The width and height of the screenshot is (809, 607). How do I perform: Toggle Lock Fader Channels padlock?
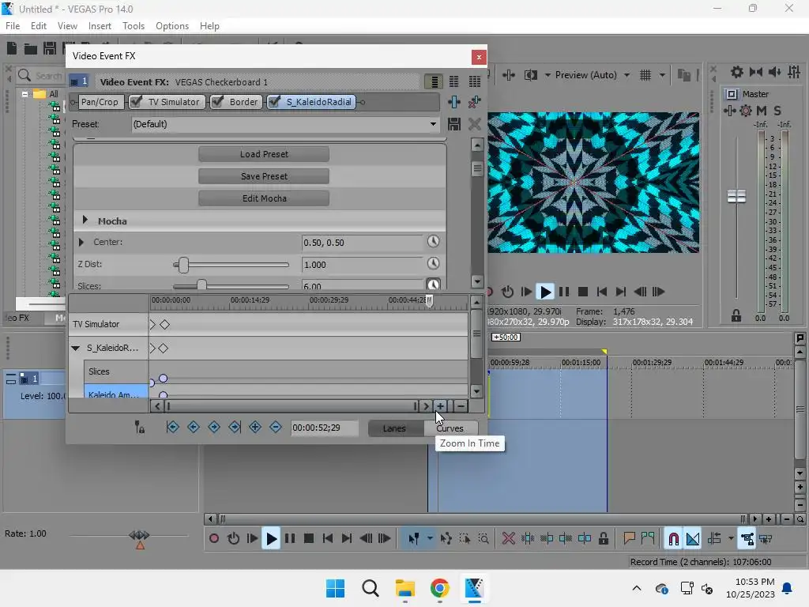coord(736,315)
